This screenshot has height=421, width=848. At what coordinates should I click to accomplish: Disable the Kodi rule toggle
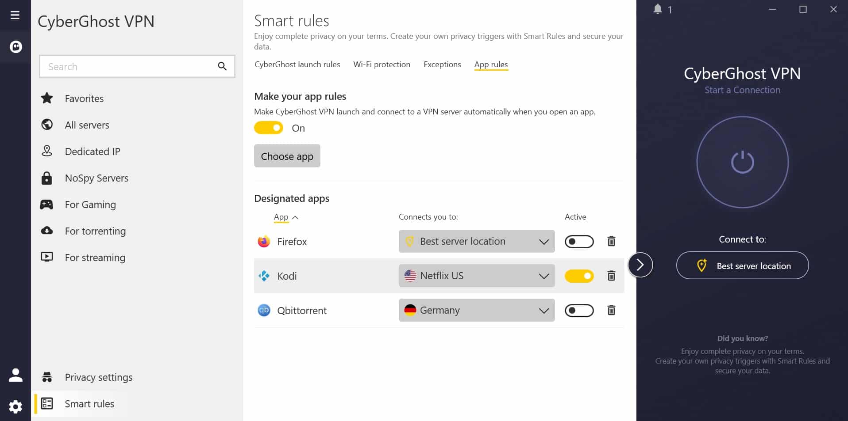click(579, 276)
